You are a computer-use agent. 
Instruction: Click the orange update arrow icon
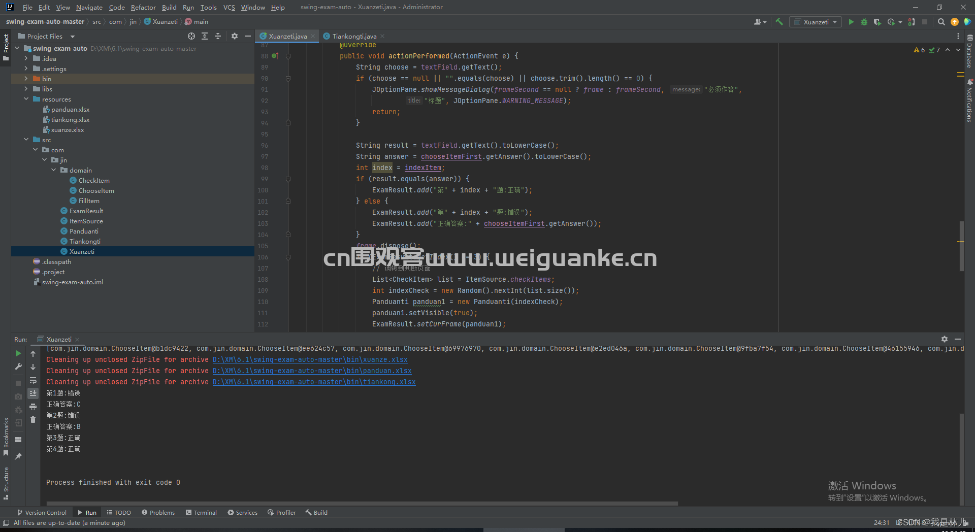click(954, 22)
